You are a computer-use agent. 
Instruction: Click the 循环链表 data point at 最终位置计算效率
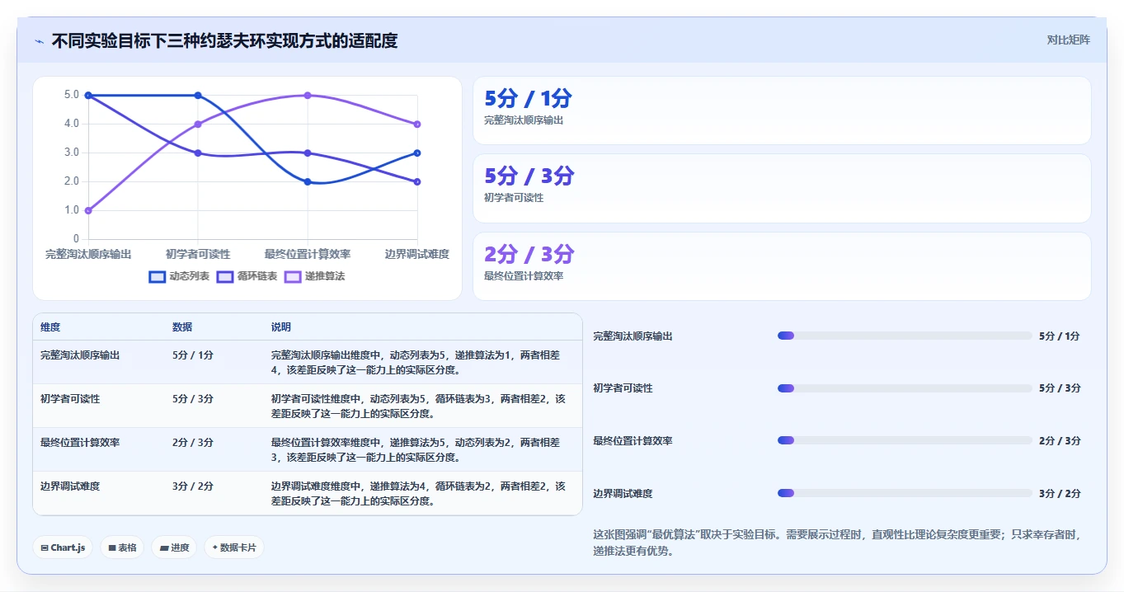pyautogui.click(x=308, y=153)
